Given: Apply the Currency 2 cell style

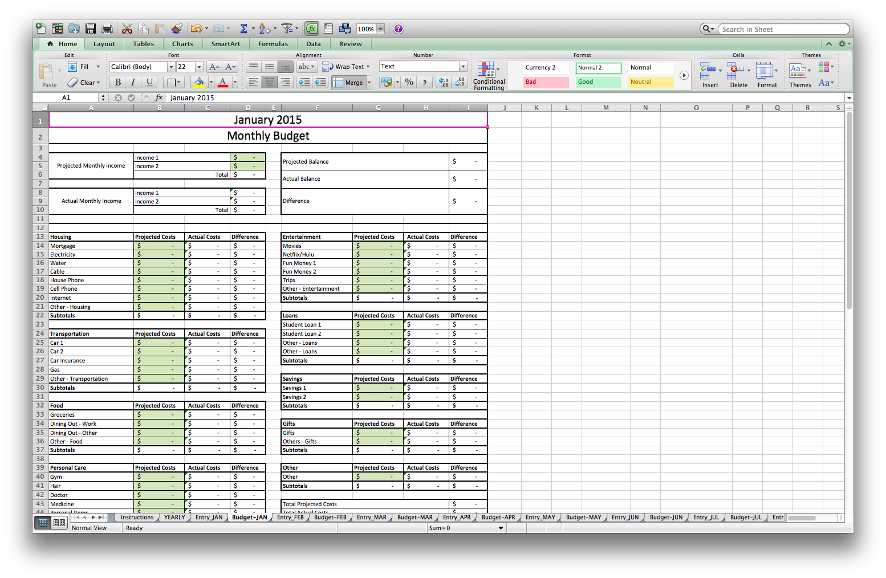Looking at the screenshot, I should [x=546, y=67].
